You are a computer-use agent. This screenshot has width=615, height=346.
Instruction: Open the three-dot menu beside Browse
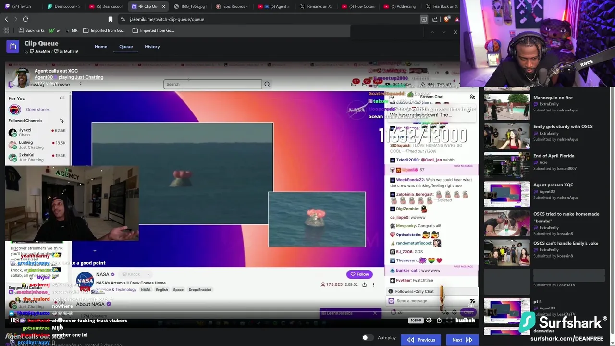[81, 84]
